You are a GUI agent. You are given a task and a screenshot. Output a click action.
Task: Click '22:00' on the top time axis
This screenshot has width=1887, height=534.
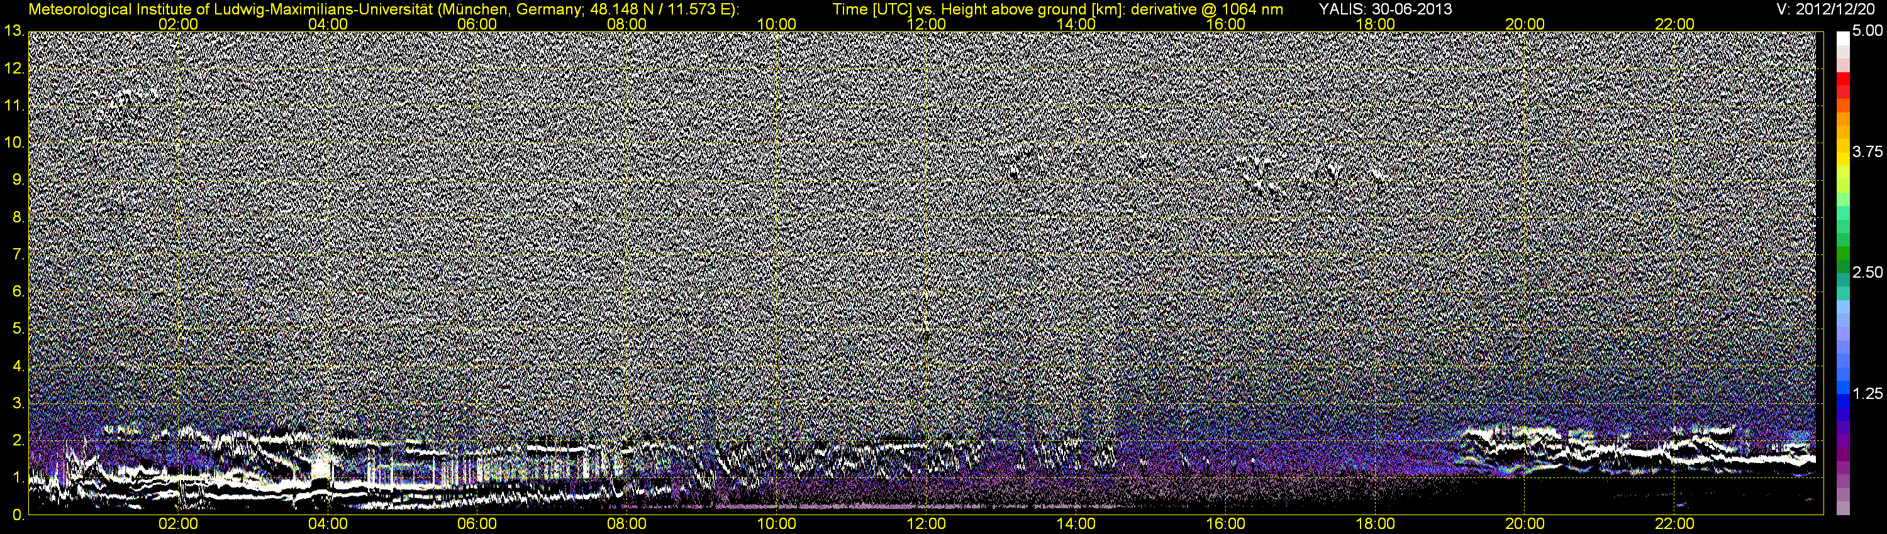1674,24
